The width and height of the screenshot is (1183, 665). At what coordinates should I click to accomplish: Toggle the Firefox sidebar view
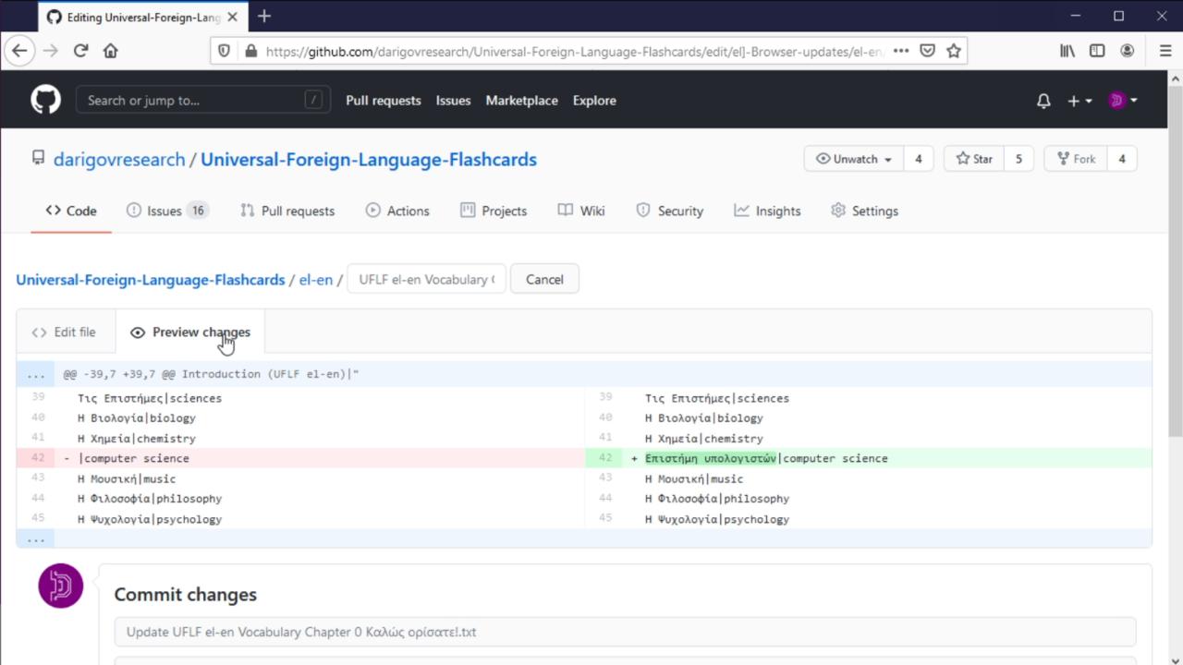[x=1097, y=51]
